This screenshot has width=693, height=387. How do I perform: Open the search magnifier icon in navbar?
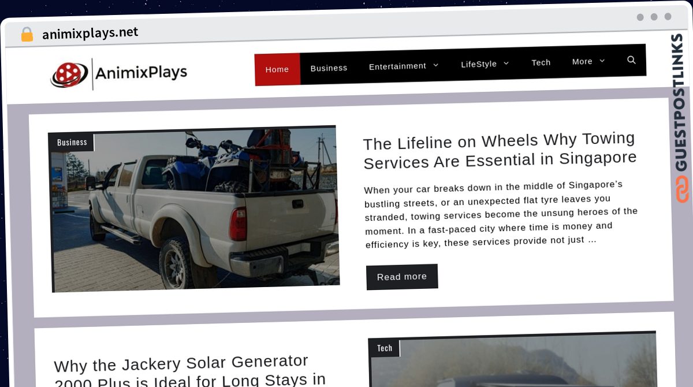point(631,59)
